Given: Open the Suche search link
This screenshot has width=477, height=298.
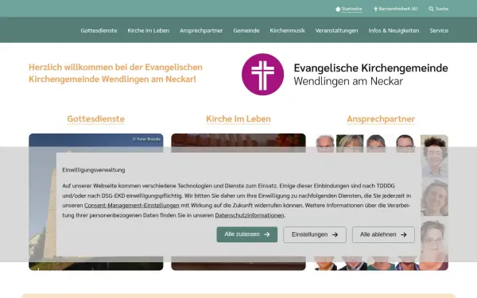Looking at the screenshot, I should (x=442, y=9).
